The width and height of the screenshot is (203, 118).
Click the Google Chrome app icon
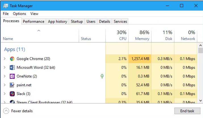12,59
